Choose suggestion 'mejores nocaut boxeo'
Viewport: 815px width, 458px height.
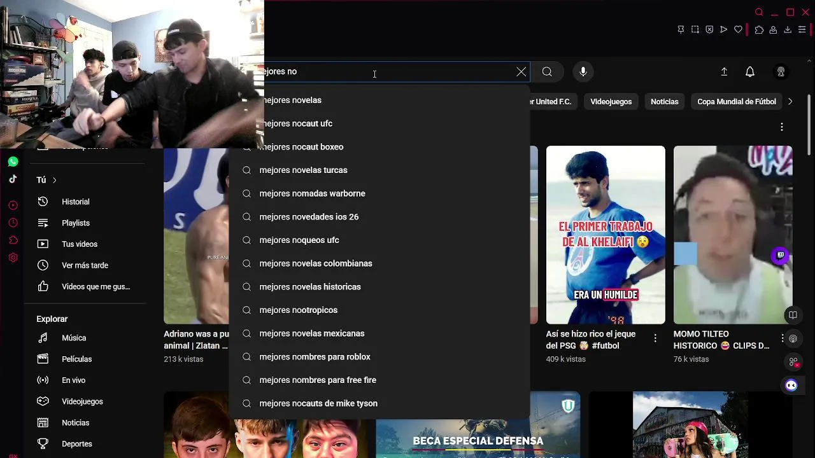[x=379, y=147]
